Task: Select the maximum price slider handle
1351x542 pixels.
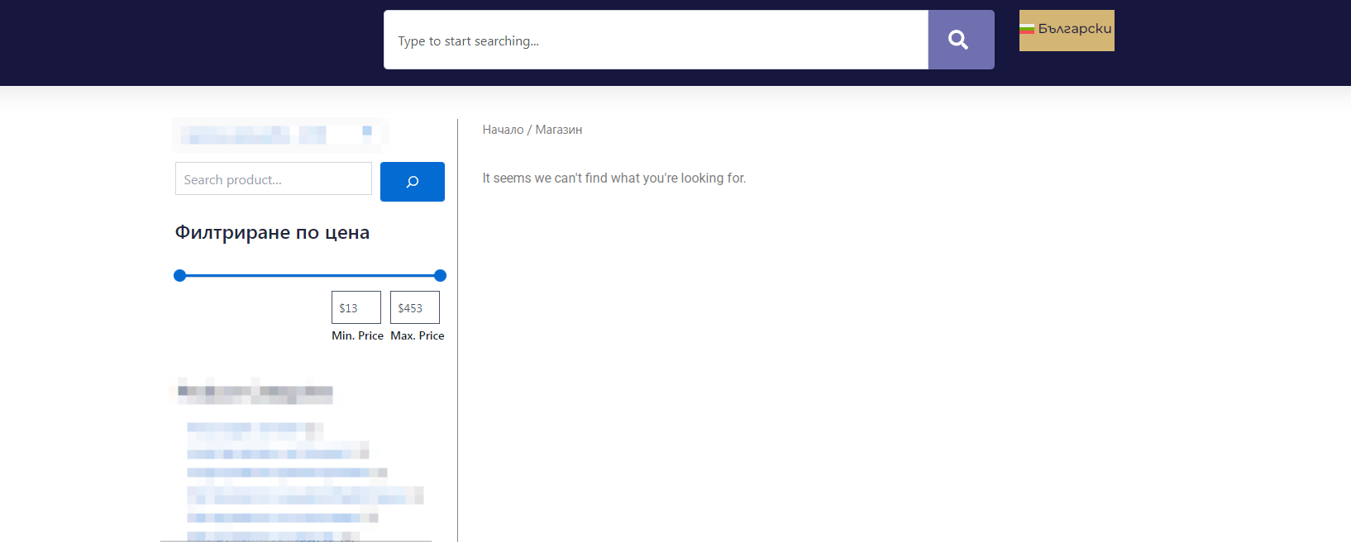Action: pyautogui.click(x=440, y=275)
